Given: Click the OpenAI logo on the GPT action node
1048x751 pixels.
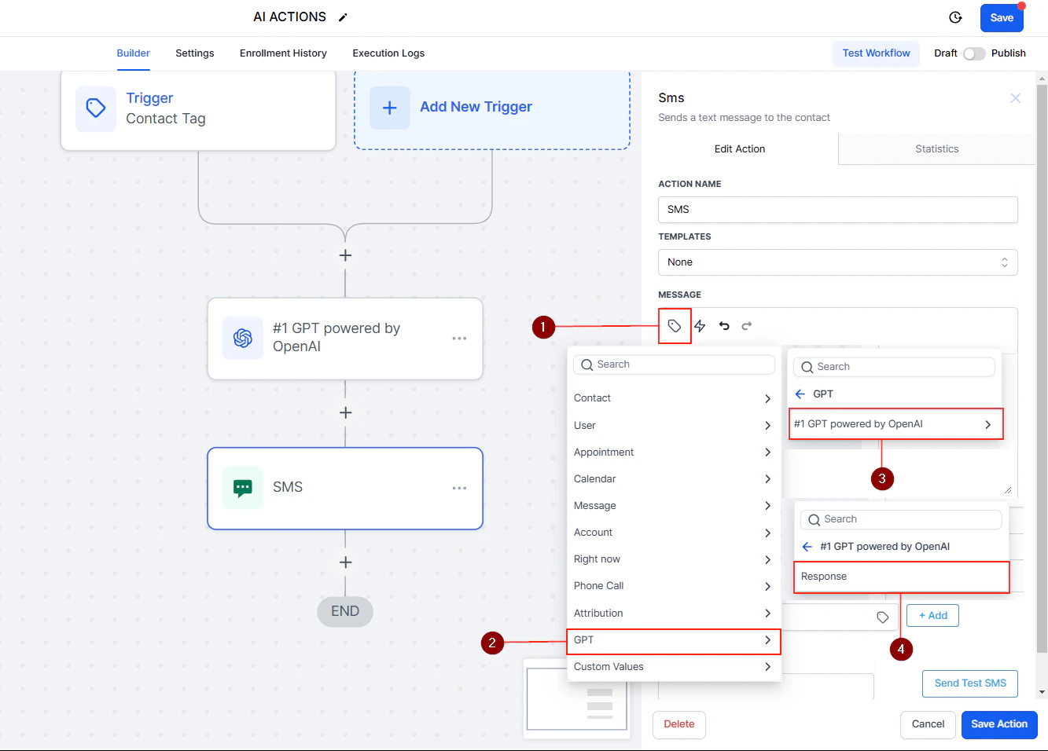Looking at the screenshot, I should pos(242,339).
